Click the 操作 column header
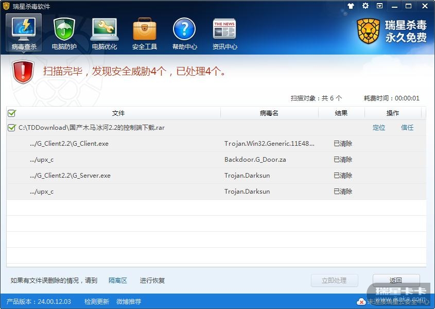Screen dimensions: 435x309 pos(393,113)
